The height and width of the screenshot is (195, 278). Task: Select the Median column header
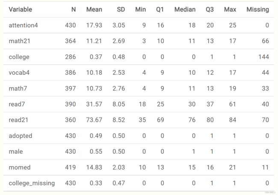click(185, 9)
